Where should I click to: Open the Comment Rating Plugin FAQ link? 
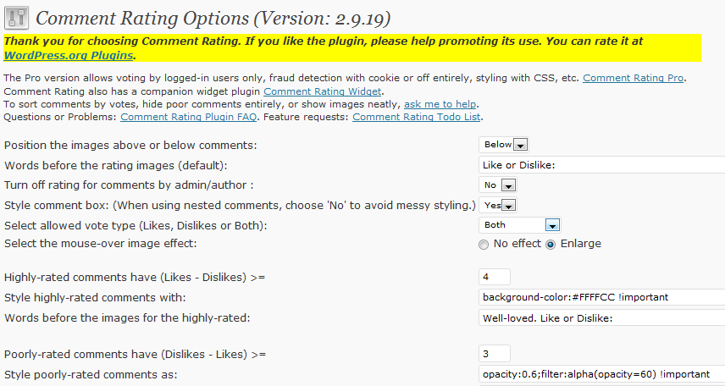tap(189, 117)
